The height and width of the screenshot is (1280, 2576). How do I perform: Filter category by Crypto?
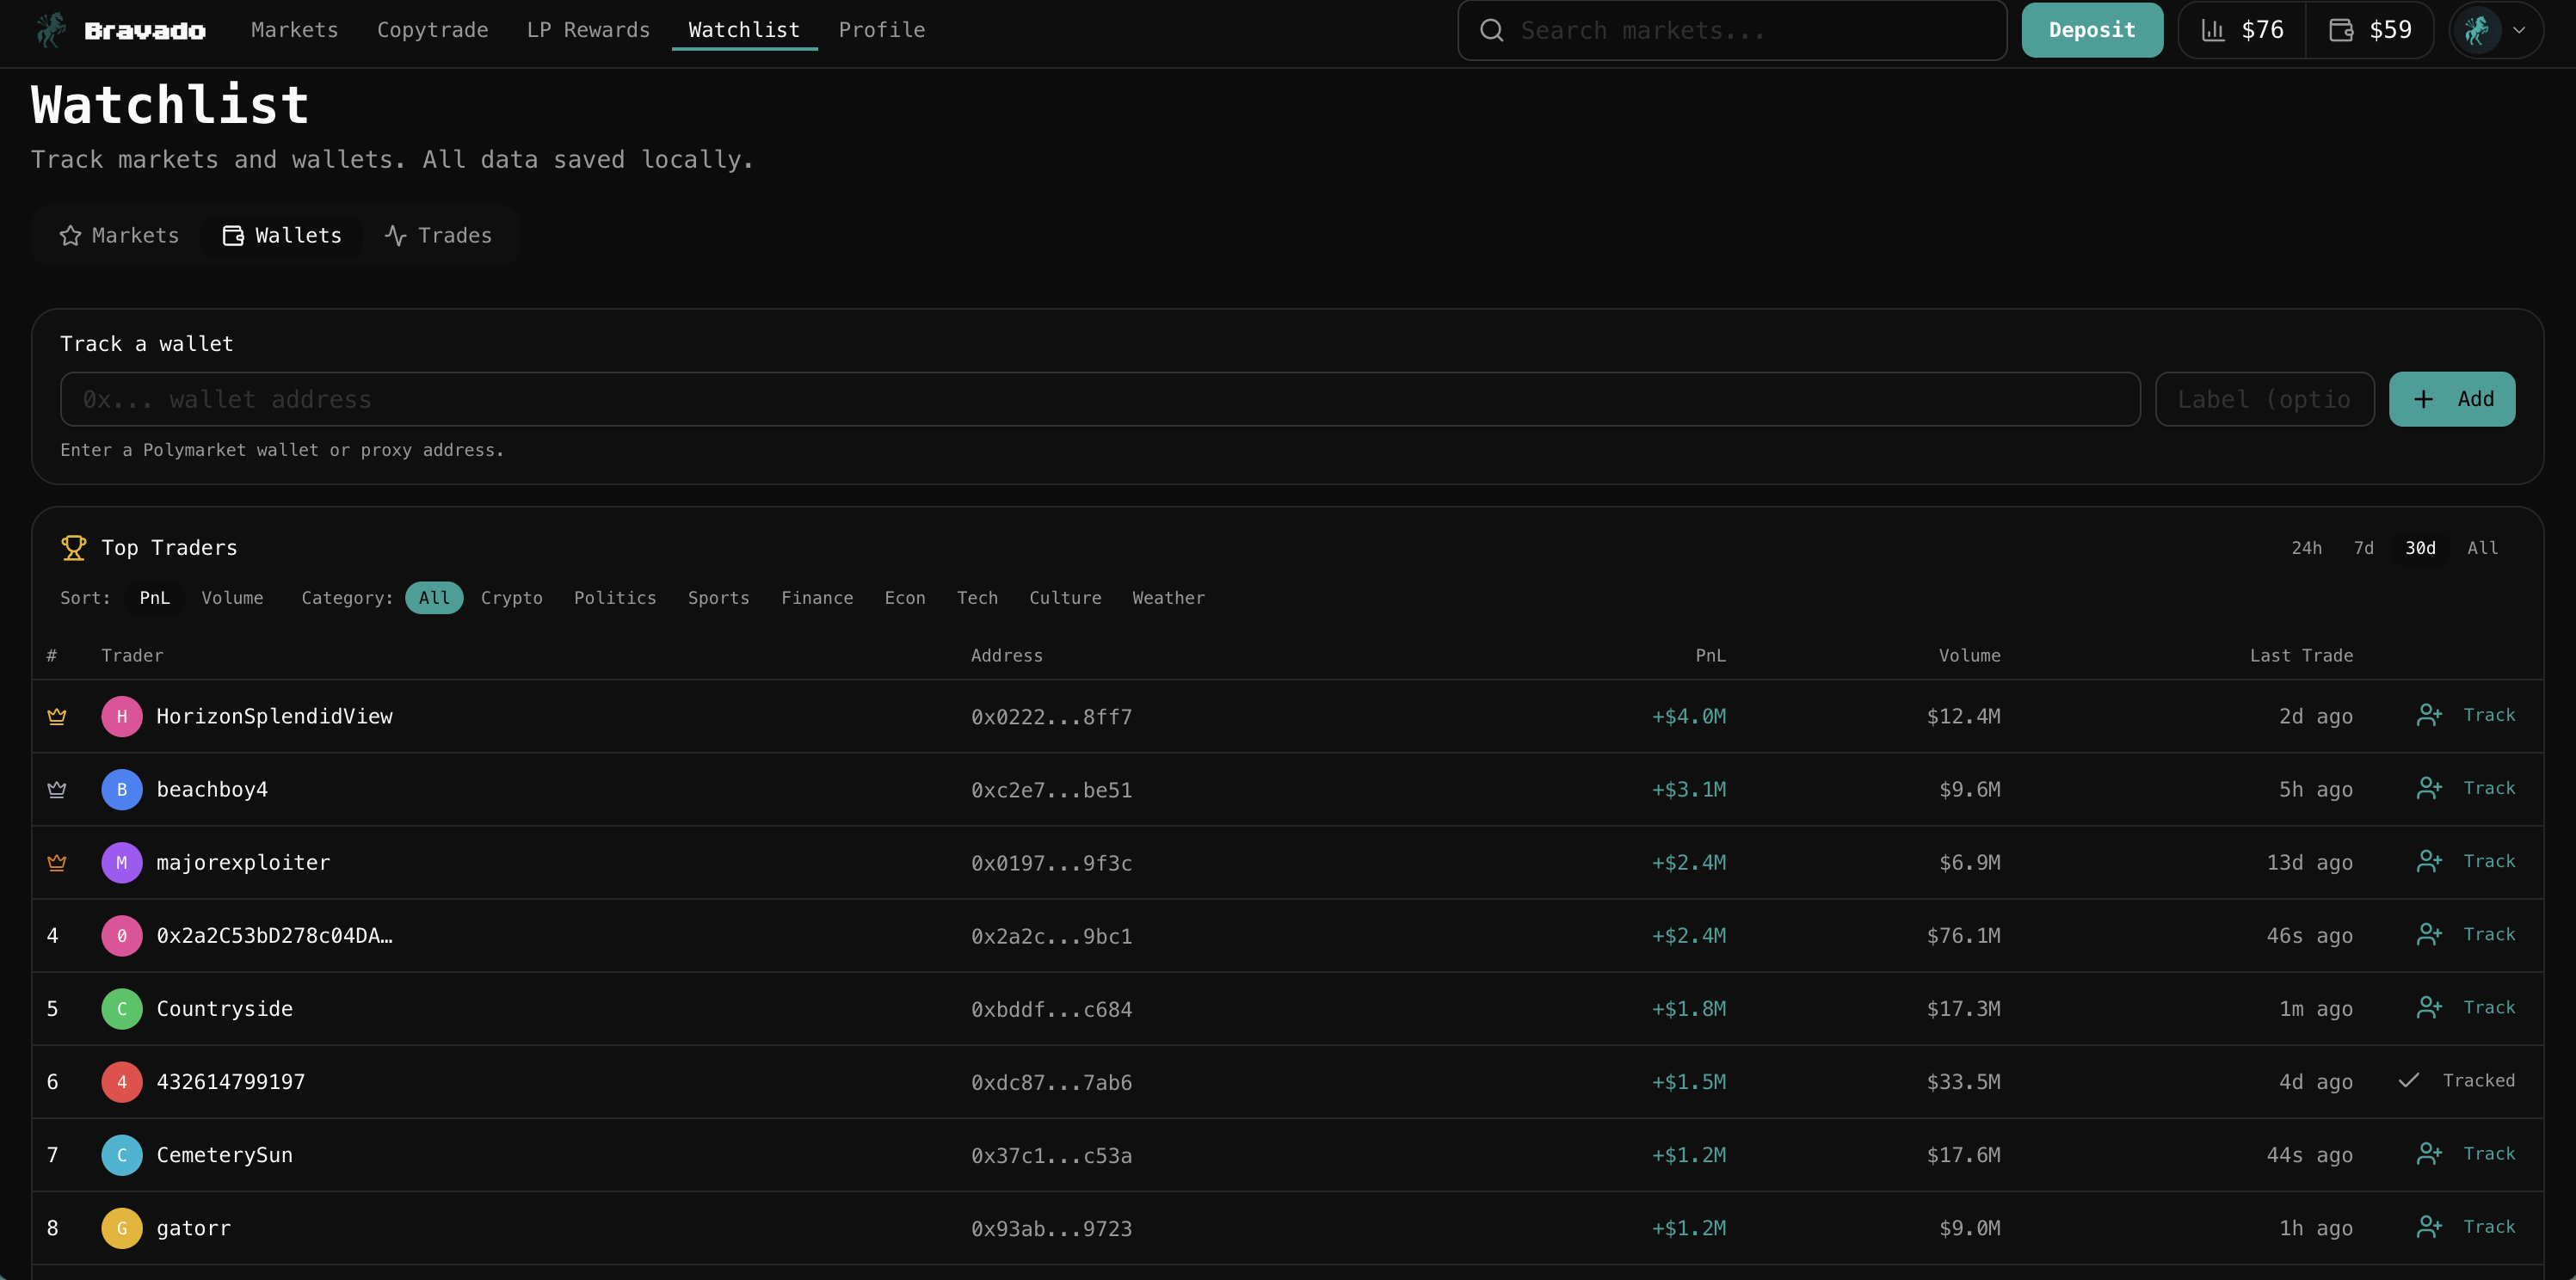[x=511, y=598]
